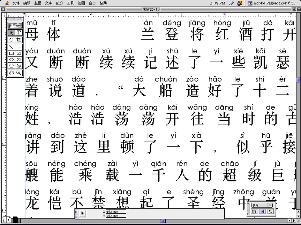
Task: Open the Apple menu
Action: pyautogui.click(x=7, y=3)
